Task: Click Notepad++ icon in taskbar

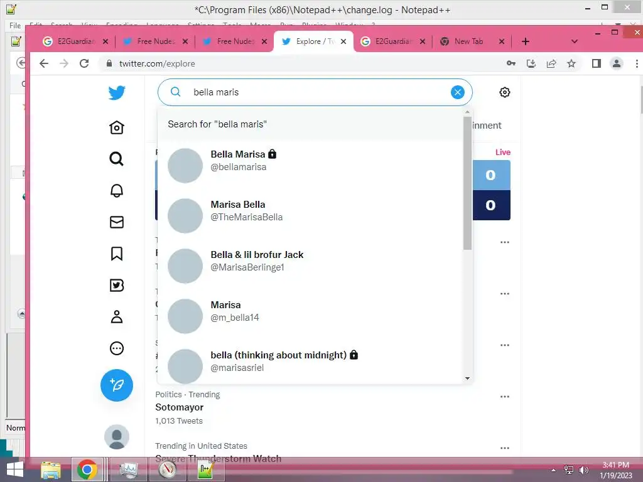Action: [205, 469]
